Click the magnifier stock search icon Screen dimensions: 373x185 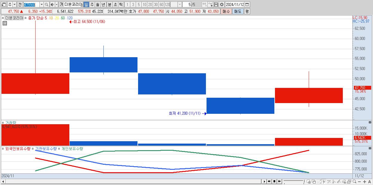point(47,4)
